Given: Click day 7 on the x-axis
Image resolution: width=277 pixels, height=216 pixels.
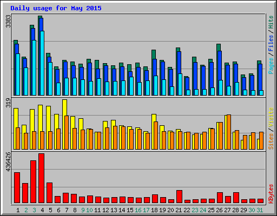Looking at the screenshot, I should tap(67, 210).
